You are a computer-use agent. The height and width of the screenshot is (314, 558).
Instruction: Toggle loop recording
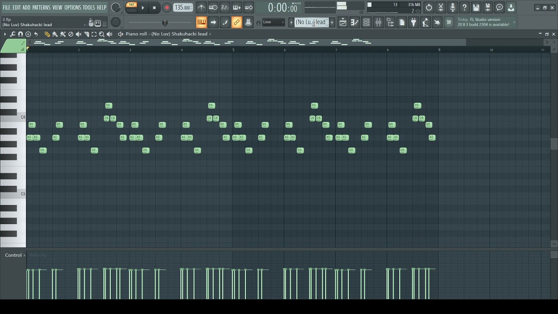point(248,7)
